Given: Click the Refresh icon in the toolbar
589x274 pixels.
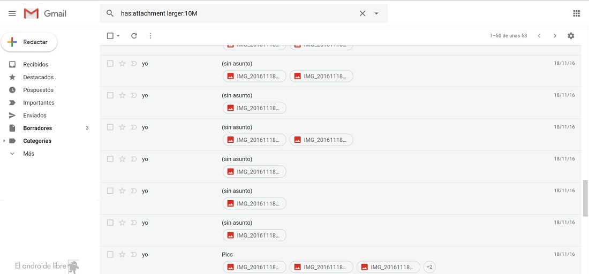Looking at the screenshot, I should [x=134, y=36].
